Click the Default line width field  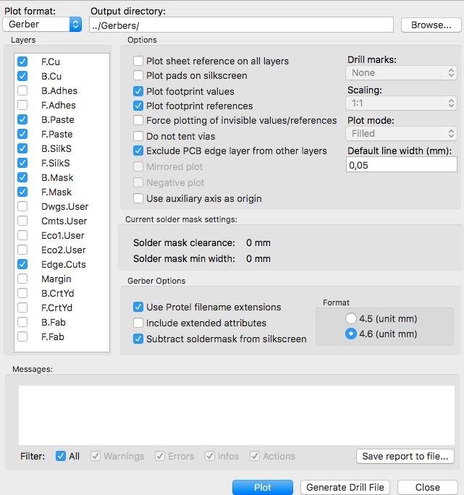coord(402,165)
